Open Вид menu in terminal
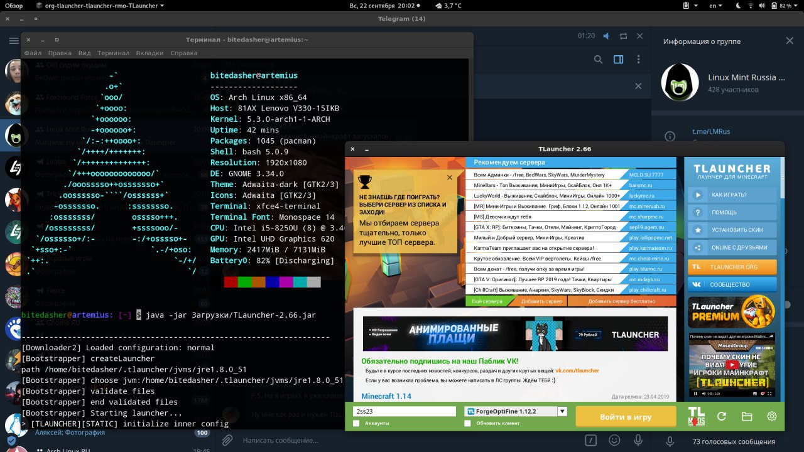 tap(85, 53)
